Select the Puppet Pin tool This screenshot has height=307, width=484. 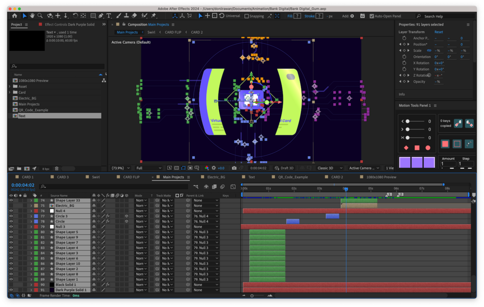(154, 16)
